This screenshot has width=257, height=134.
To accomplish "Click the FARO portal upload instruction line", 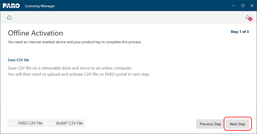I will coord(79,74).
